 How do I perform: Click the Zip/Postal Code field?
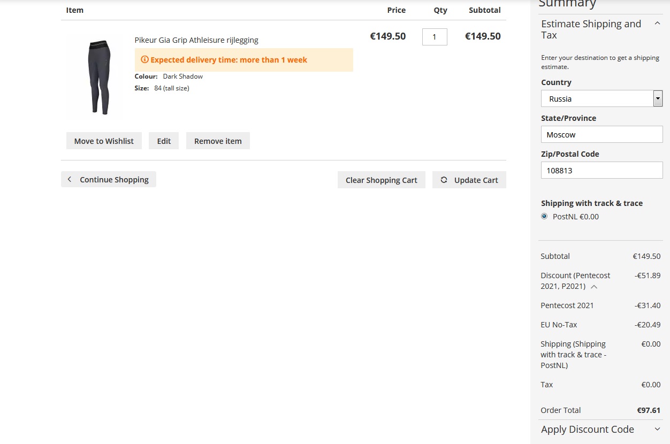click(x=602, y=171)
